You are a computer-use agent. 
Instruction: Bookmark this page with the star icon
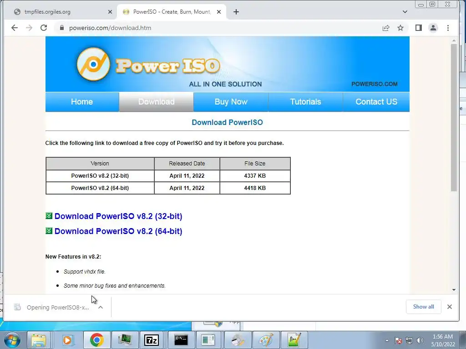click(x=400, y=28)
